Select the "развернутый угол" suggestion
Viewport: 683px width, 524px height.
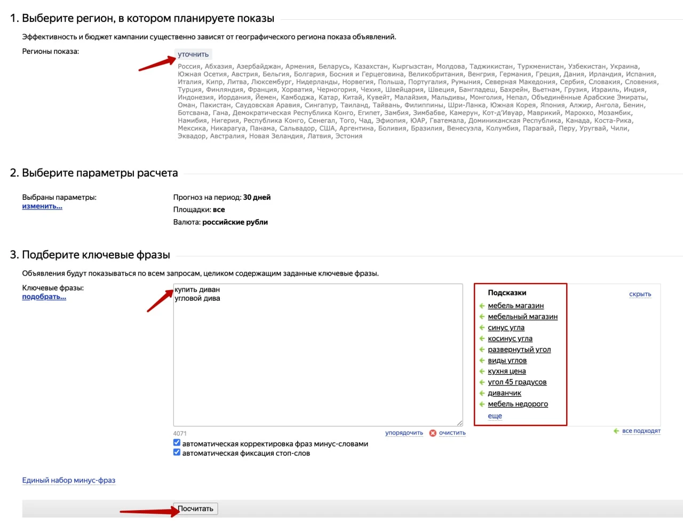click(519, 350)
